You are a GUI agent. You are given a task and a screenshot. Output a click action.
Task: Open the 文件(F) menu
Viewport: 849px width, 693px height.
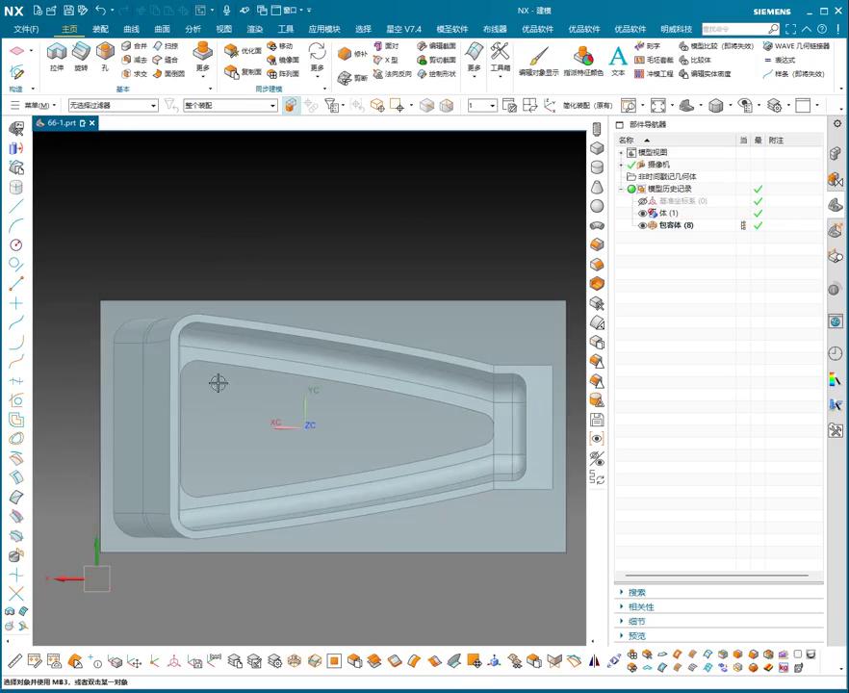[x=26, y=29]
